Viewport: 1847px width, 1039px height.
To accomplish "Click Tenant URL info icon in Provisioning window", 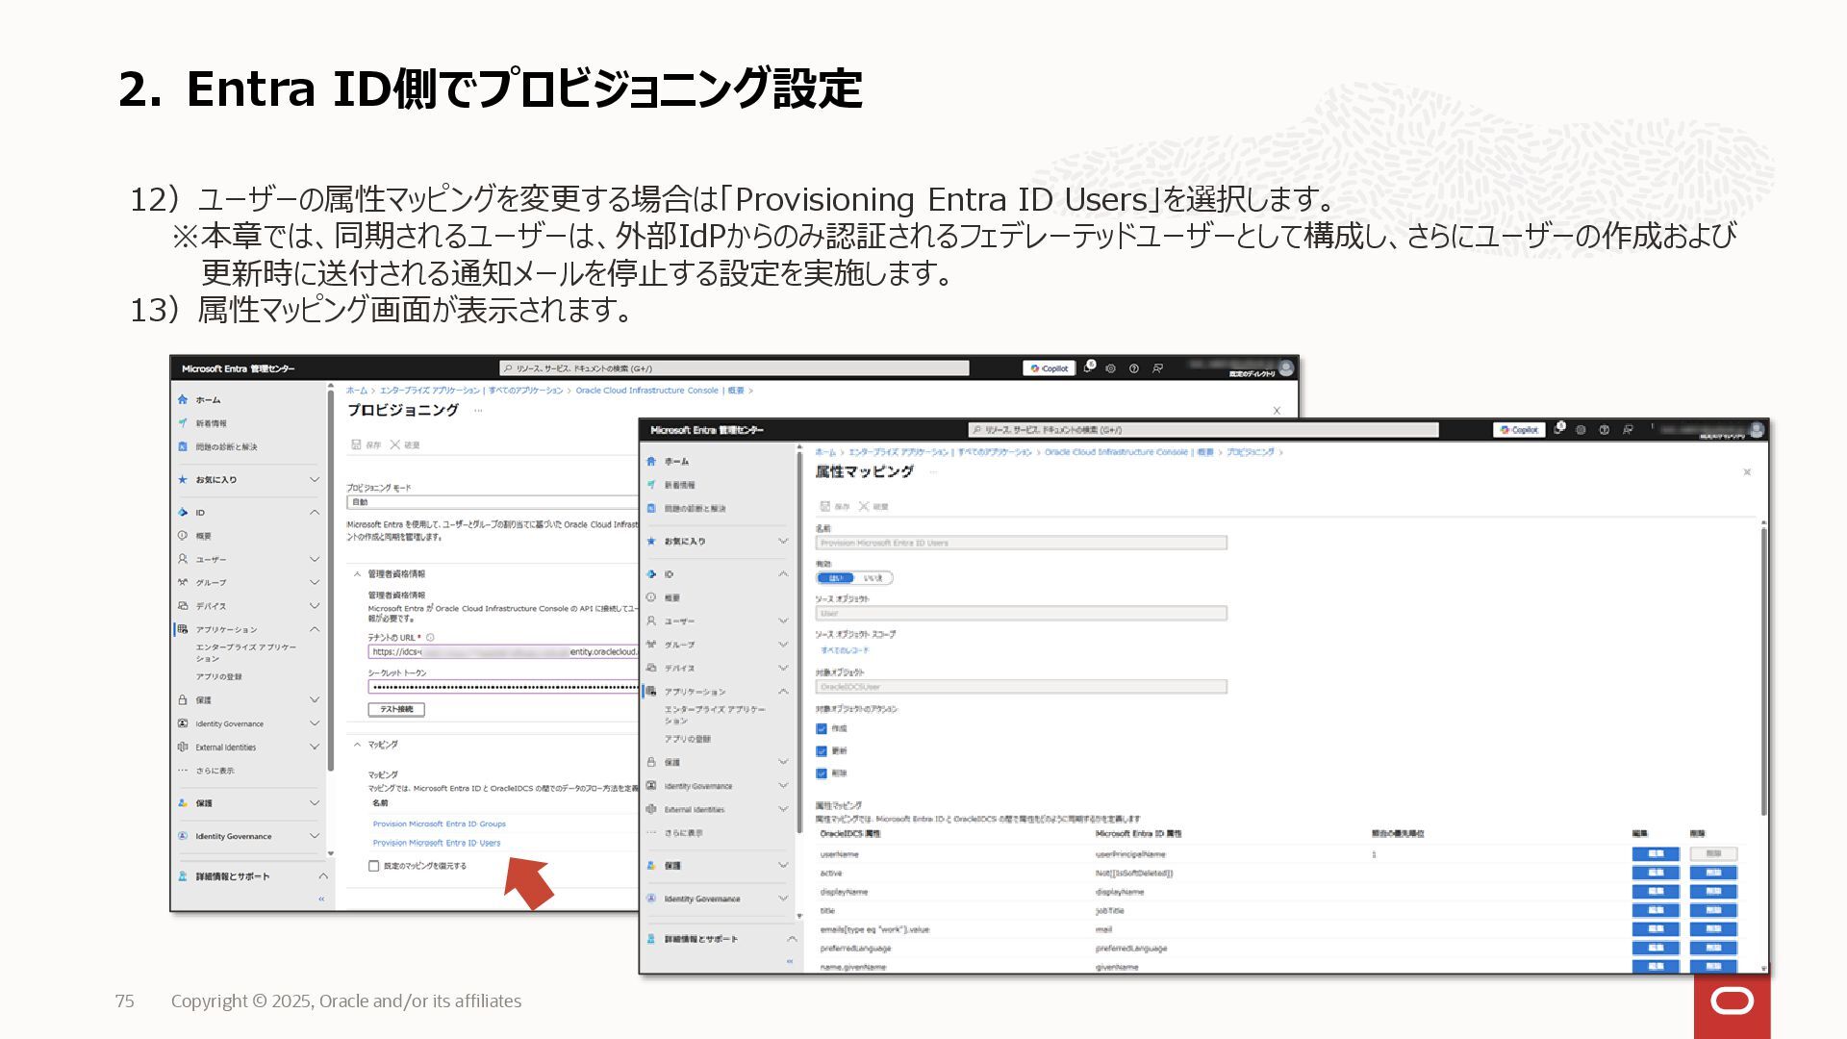I will 430,637.
